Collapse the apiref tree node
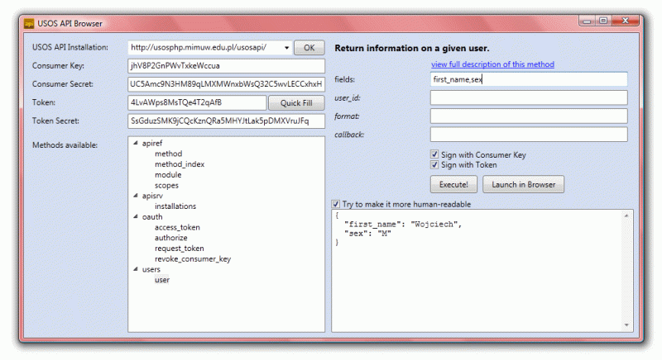 (136, 143)
